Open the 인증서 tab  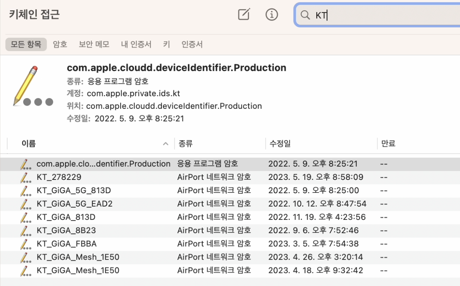point(192,44)
